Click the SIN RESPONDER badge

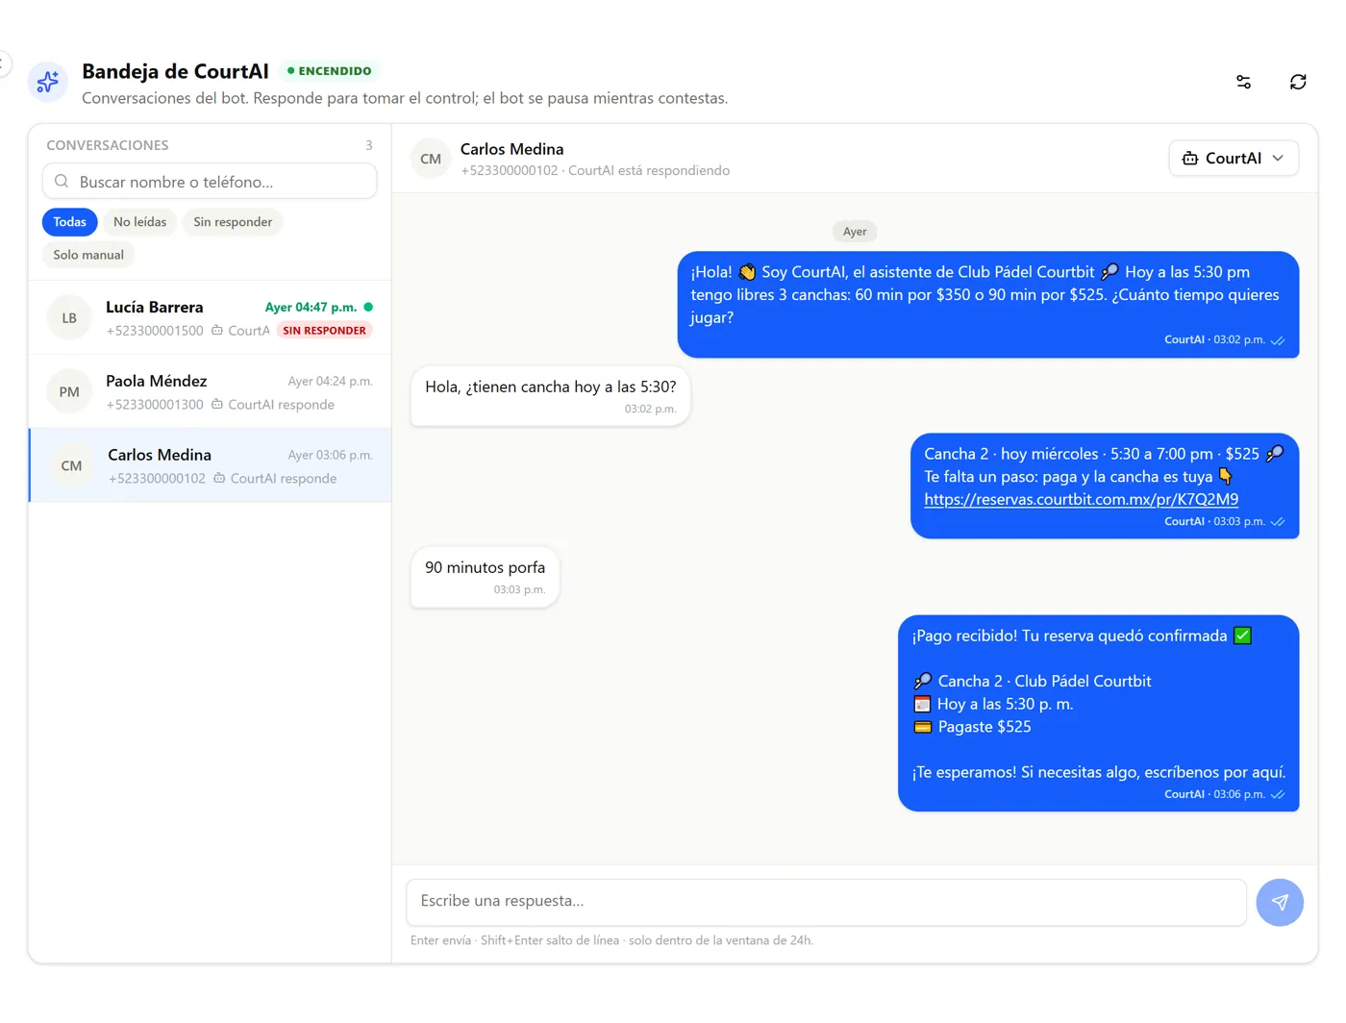pos(324,331)
